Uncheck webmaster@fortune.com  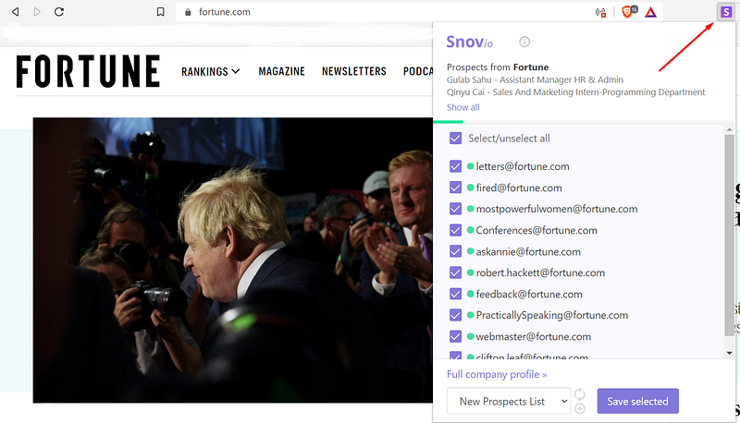(455, 336)
